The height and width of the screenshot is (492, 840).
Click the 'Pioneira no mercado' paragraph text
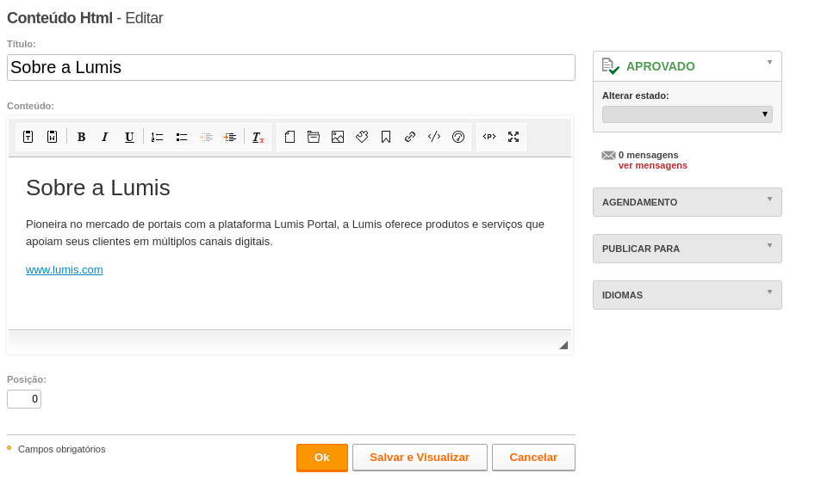tap(285, 232)
